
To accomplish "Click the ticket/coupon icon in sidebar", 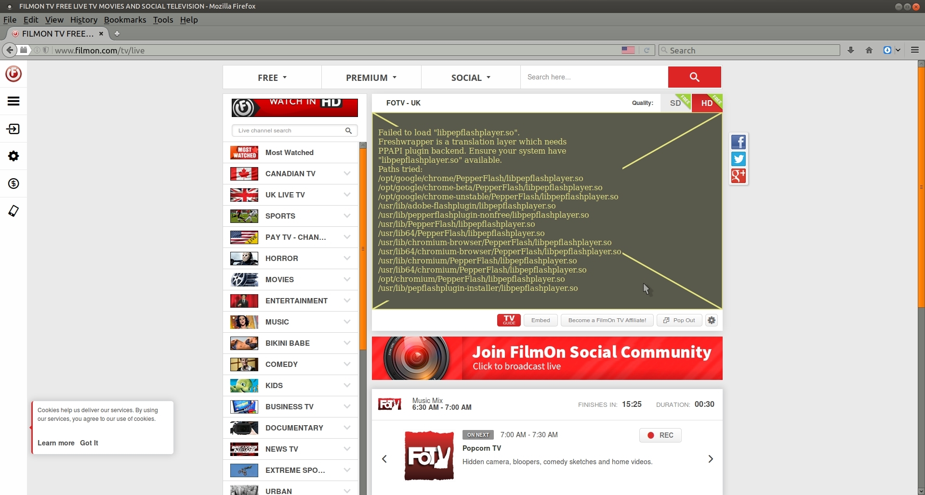I will click(13, 211).
